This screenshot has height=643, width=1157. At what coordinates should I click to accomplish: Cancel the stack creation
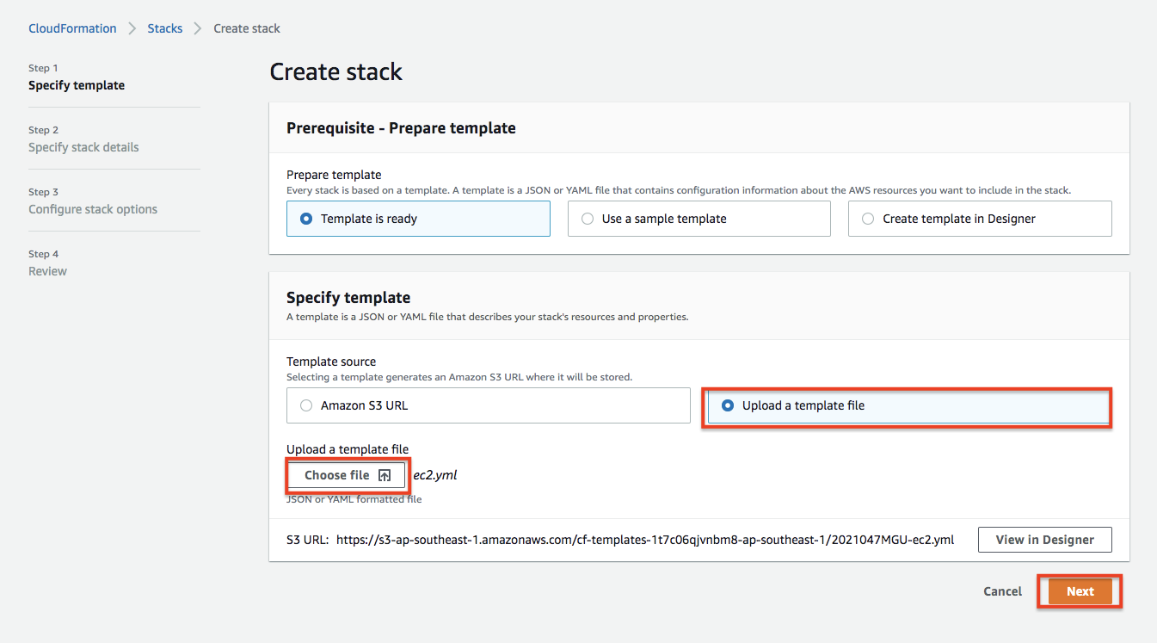(x=1003, y=591)
